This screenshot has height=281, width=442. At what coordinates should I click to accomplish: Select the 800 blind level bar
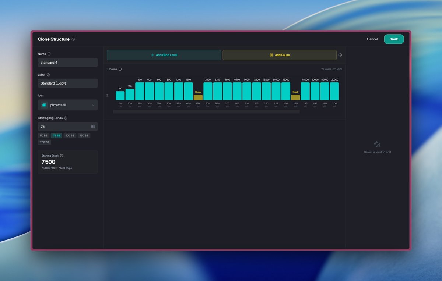(169, 91)
